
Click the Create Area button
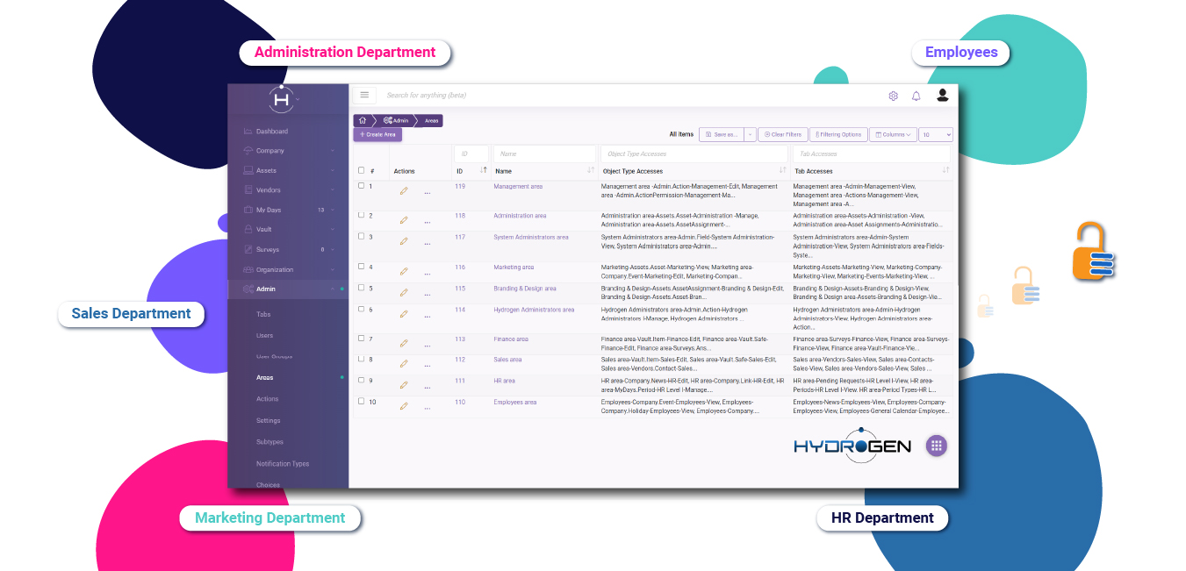coord(377,134)
